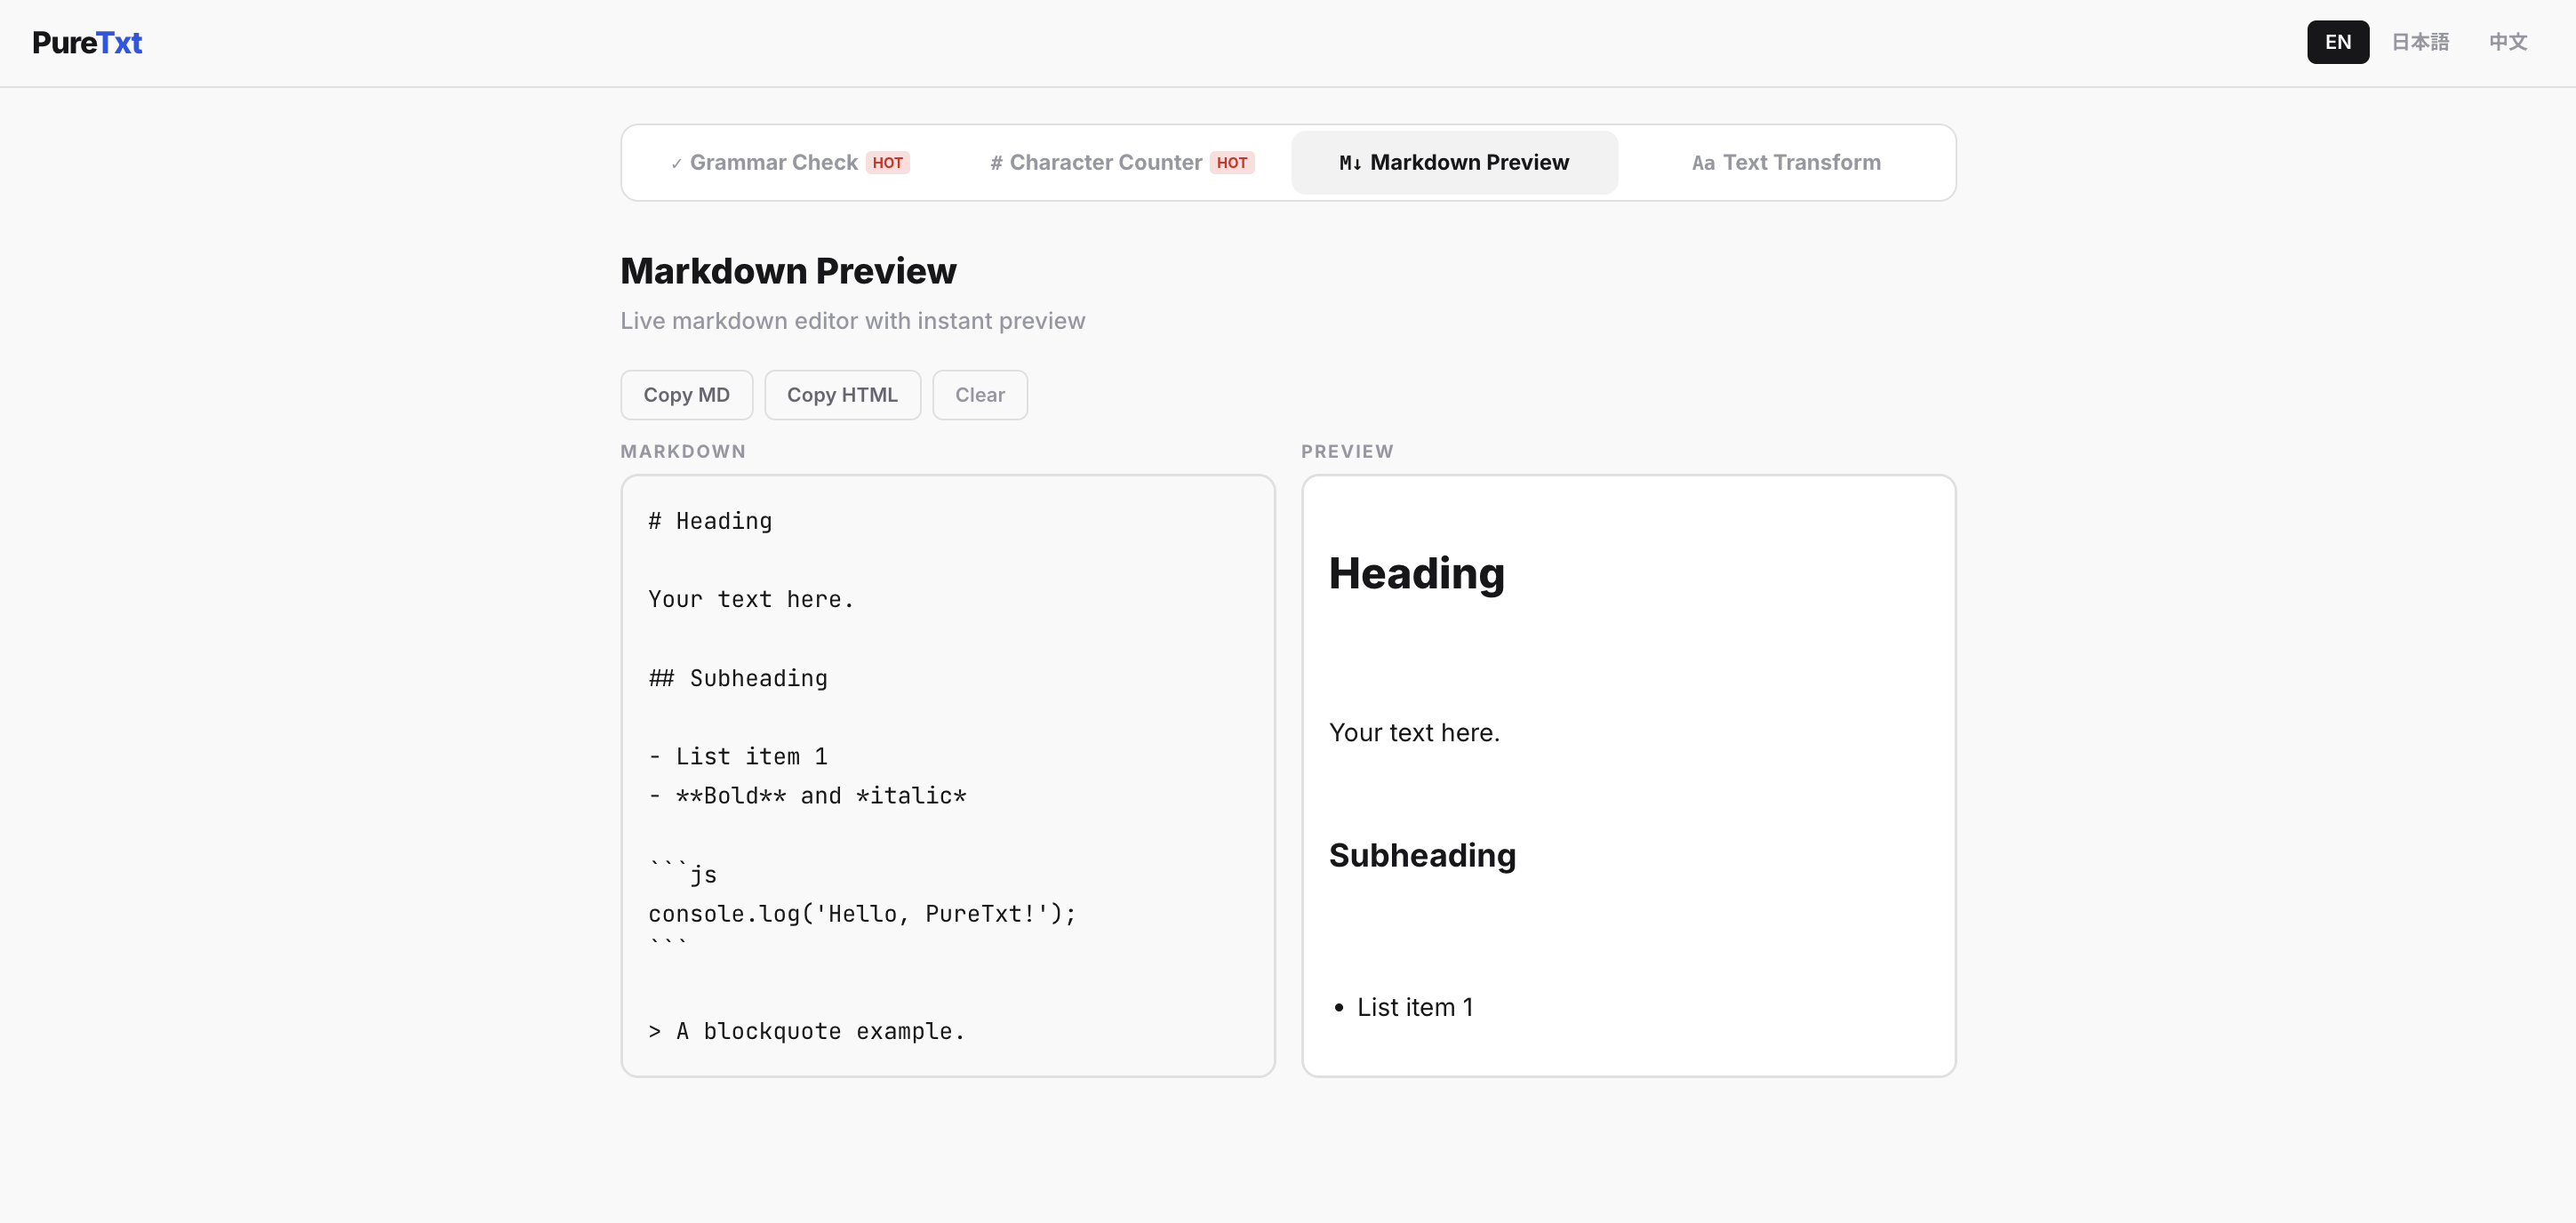Click the rendered Heading in the preview
This screenshot has width=2576, height=1223.
tap(1416, 574)
